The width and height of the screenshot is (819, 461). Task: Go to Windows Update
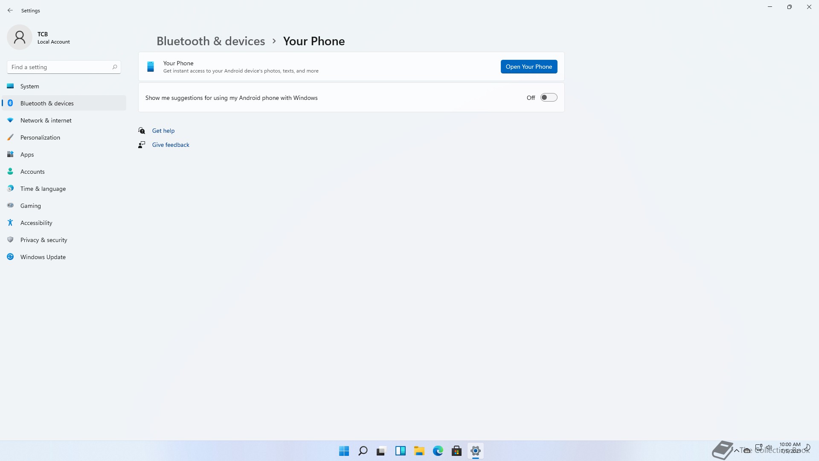coord(64,257)
